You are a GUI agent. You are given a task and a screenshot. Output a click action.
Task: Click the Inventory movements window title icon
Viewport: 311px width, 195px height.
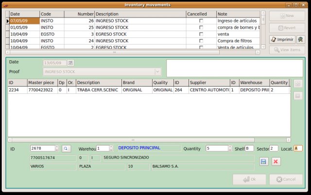[6, 5]
